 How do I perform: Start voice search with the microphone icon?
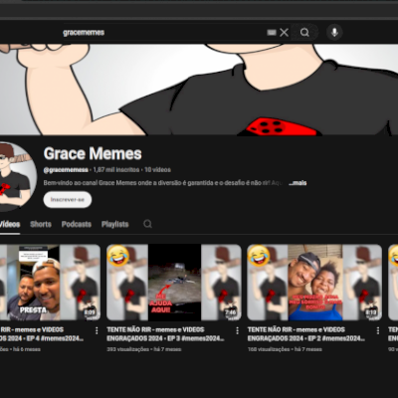tap(334, 32)
